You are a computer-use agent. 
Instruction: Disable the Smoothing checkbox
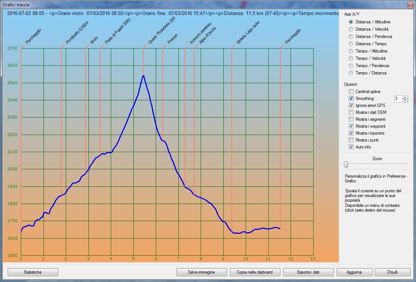tap(351, 98)
